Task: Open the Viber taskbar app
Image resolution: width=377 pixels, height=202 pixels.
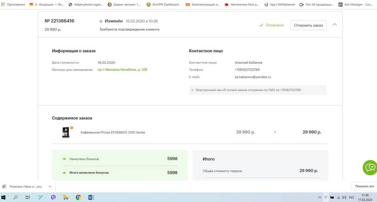Action: coord(53,197)
